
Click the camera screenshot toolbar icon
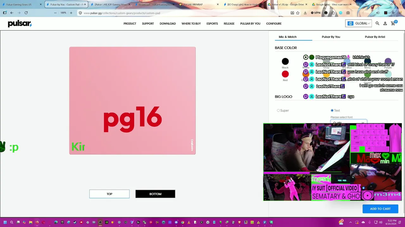(x=348, y=13)
